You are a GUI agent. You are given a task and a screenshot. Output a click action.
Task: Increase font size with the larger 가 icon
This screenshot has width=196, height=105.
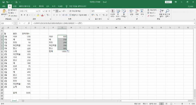tap(46, 11)
